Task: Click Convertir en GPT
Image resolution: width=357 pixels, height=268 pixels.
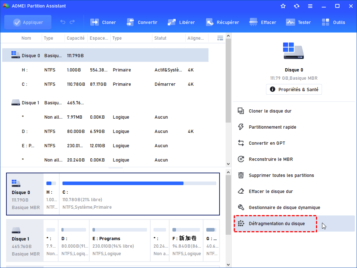Action: [267, 143]
